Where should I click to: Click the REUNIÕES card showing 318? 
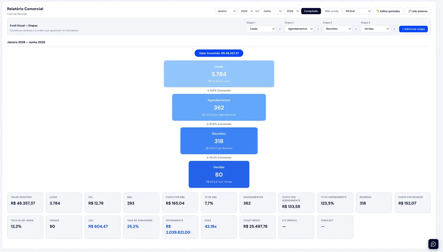pyautogui.click(x=374, y=202)
